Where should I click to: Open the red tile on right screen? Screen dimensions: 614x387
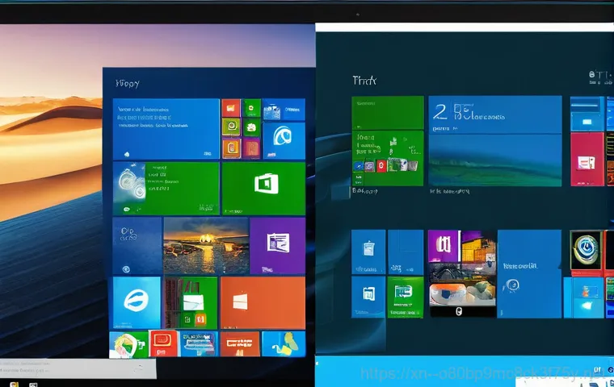587,159
